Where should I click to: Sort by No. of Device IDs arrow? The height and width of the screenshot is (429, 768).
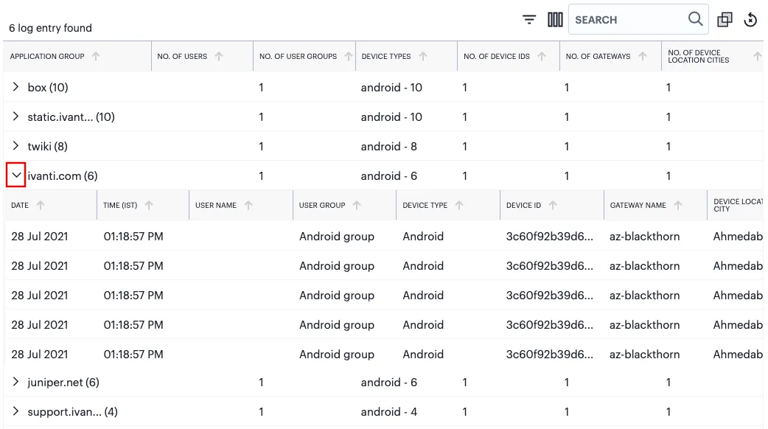(542, 56)
